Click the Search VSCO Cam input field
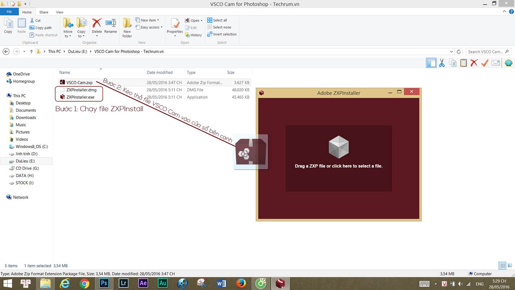Image resolution: width=515 pixels, height=290 pixels. click(x=489, y=52)
